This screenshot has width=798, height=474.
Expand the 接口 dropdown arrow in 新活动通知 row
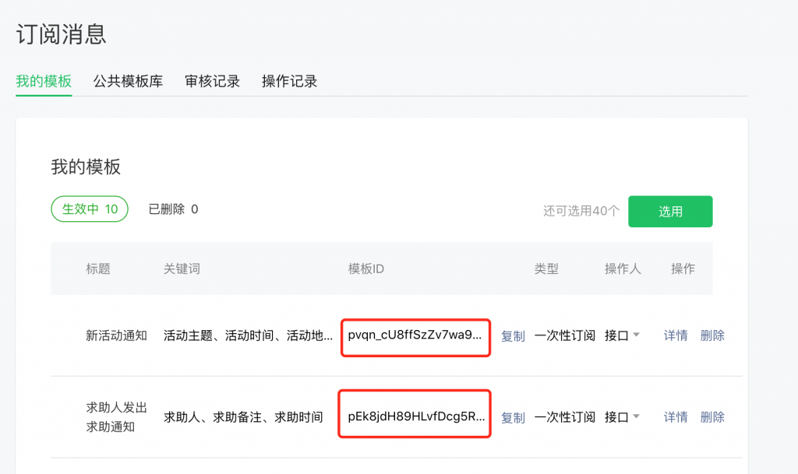click(636, 335)
